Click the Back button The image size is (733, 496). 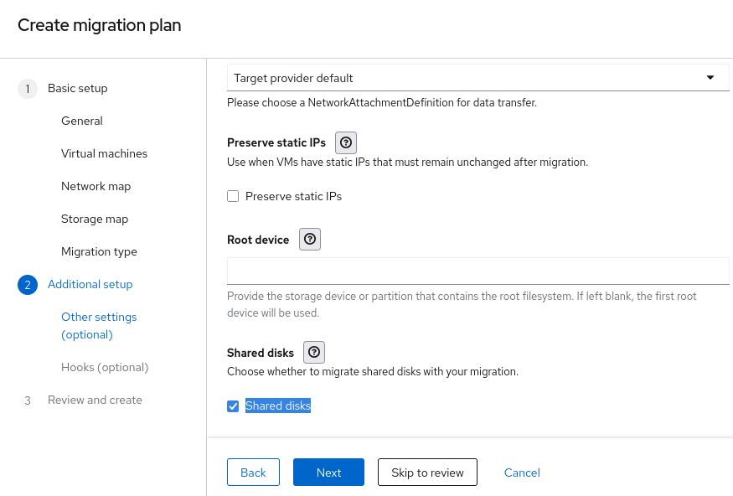click(x=253, y=473)
